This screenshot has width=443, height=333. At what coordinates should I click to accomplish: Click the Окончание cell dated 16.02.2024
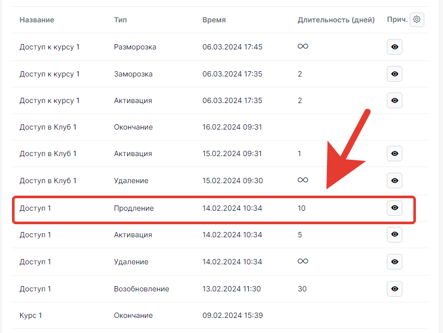(133, 127)
